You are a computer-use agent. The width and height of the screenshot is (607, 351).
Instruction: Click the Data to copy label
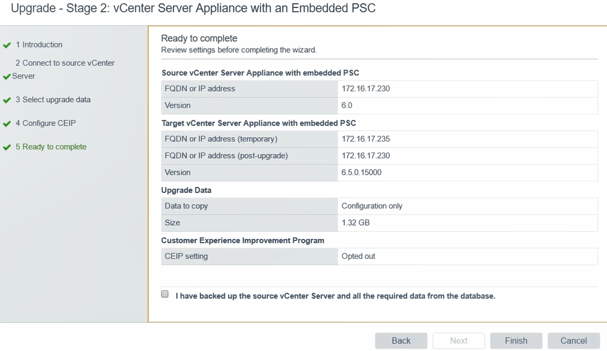click(x=186, y=206)
